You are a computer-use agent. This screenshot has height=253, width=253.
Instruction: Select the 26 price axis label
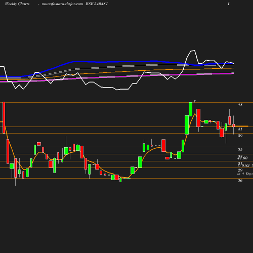click(x=240, y=181)
